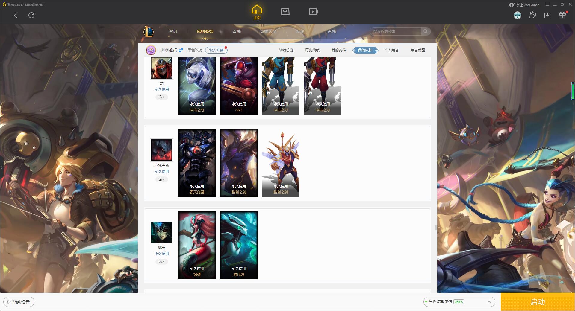This screenshot has height=311, width=575.
Task: Open the friends chat icon at top right
Action: pyautogui.click(x=532, y=15)
